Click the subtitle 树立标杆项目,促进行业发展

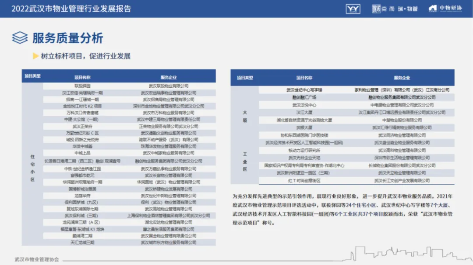click(x=86, y=56)
